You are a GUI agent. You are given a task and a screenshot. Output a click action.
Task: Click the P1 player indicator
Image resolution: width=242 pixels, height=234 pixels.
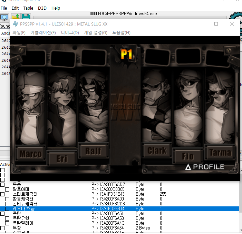[x=127, y=54]
